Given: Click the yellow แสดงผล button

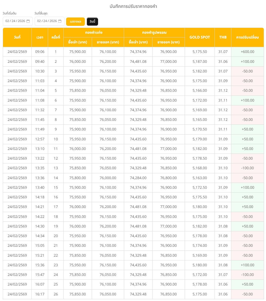Looking at the screenshot, I should point(75,22).
